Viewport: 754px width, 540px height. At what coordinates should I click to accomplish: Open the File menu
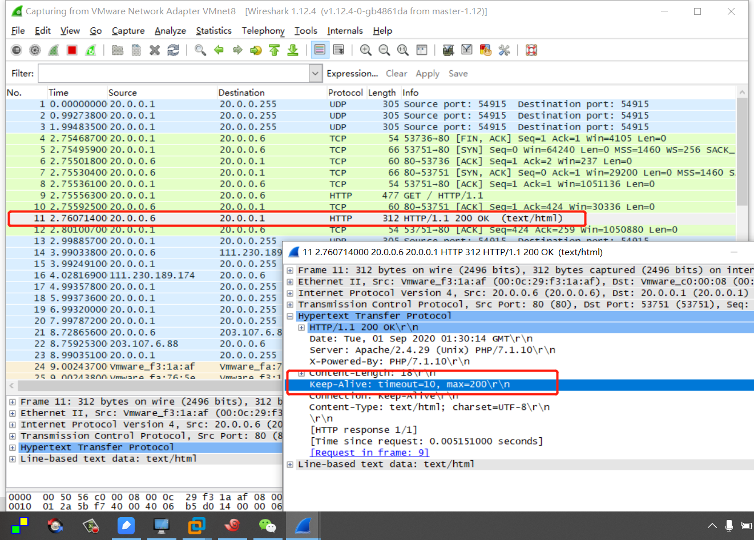click(18, 31)
